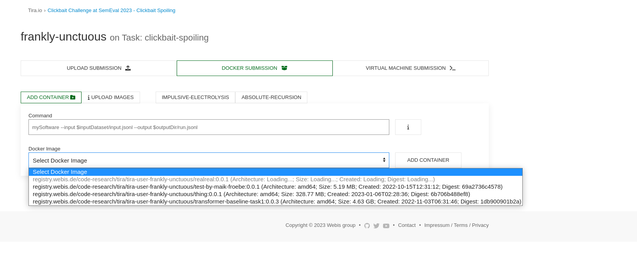Screen dimensions: 637x253
Task: Pick the transformer-baseline-task1:0.0.3 image option
Action: pyautogui.click(x=275, y=202)
